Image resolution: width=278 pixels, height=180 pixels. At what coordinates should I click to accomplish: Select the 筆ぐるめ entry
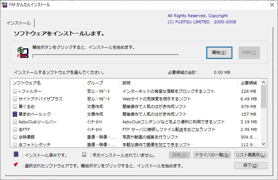pos(27,107)
